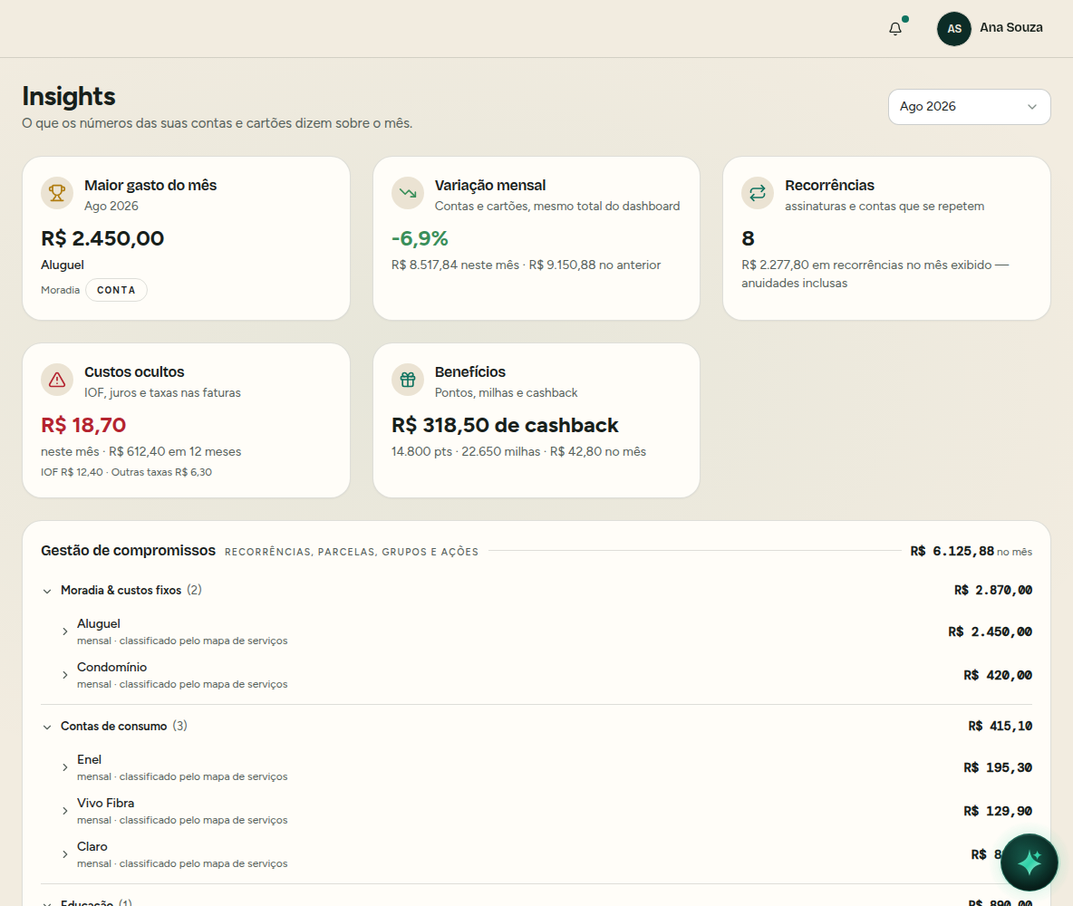Expand the Condomínio row chevron

click(x=65, y=675)
